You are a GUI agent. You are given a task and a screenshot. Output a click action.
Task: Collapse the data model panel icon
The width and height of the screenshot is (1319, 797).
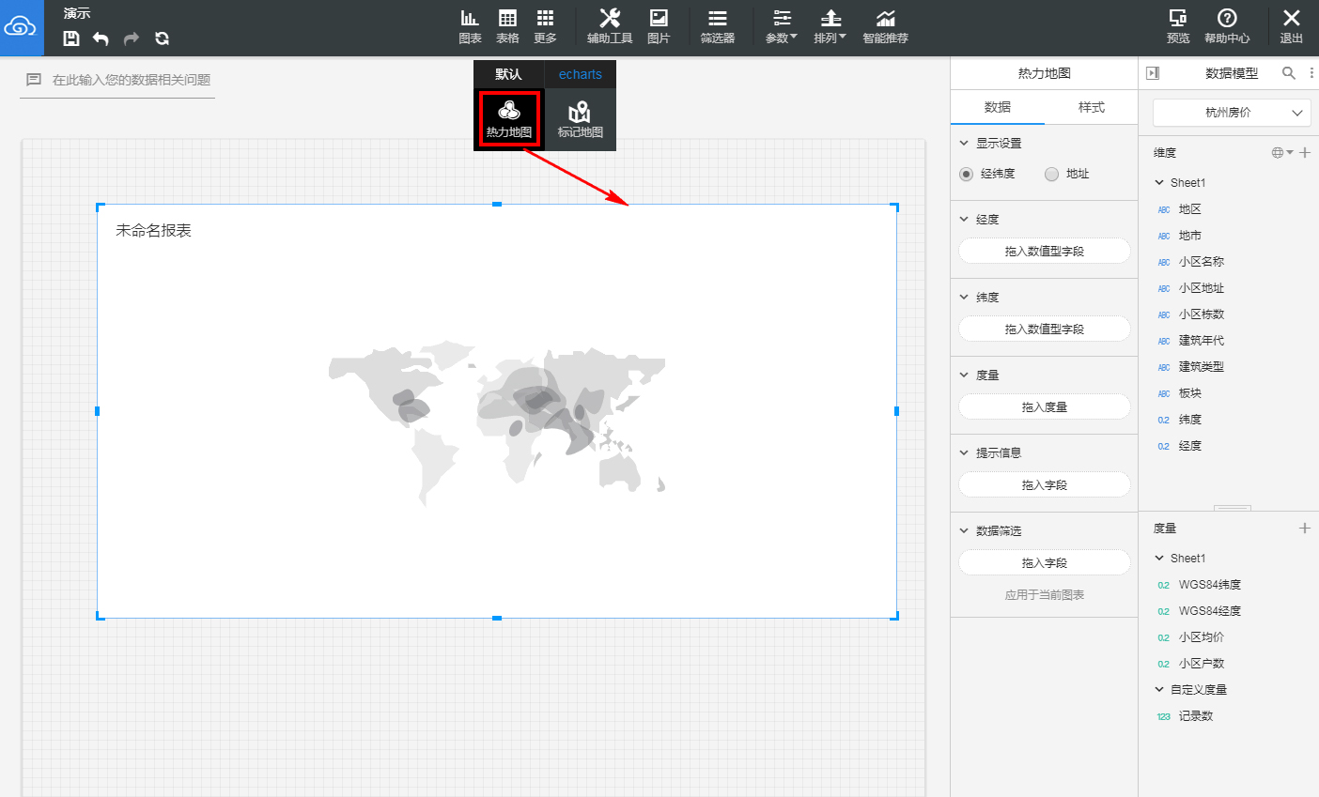point(1153,73)
